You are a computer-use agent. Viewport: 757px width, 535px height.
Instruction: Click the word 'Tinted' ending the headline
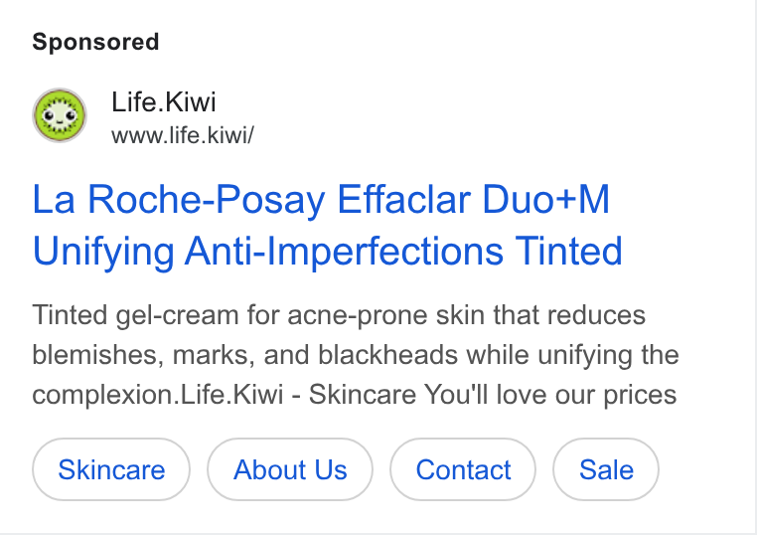click(x=568, y=251)
